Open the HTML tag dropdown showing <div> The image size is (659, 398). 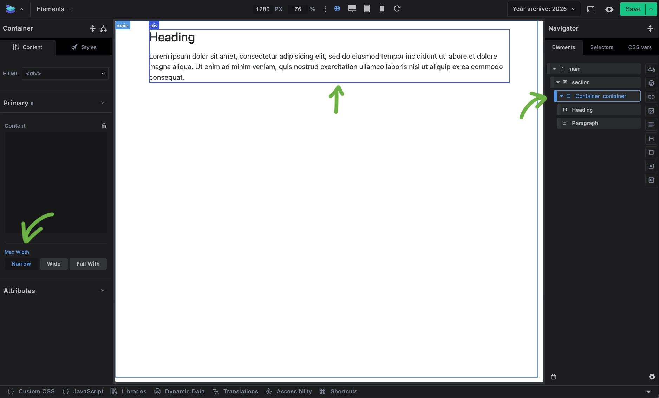click(x=65, y=74)
